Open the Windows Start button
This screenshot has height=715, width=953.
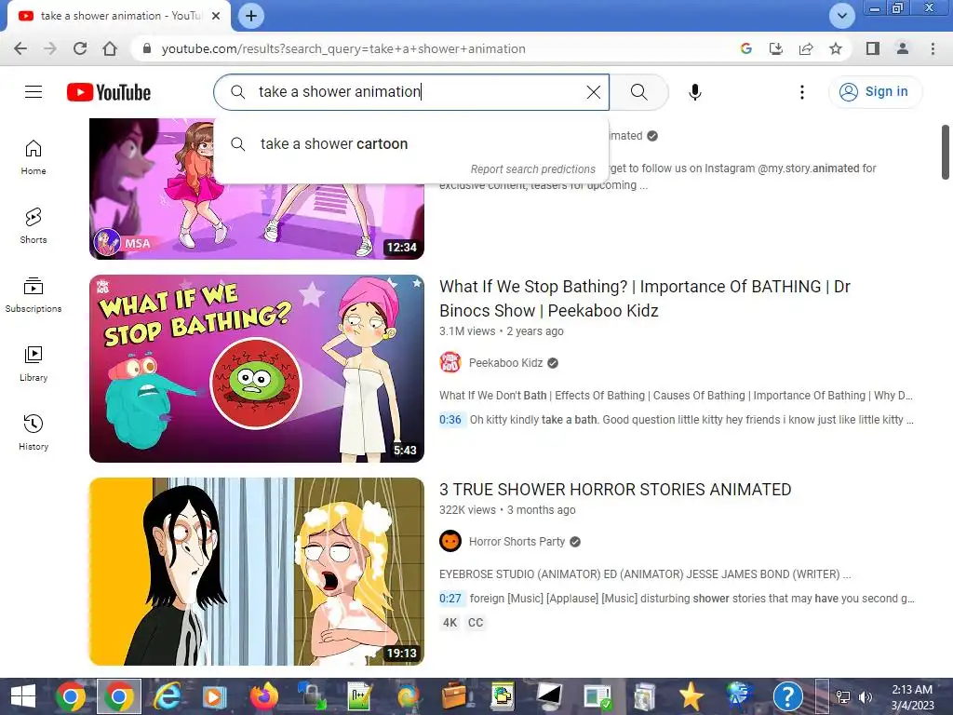[x=23, y=696]
